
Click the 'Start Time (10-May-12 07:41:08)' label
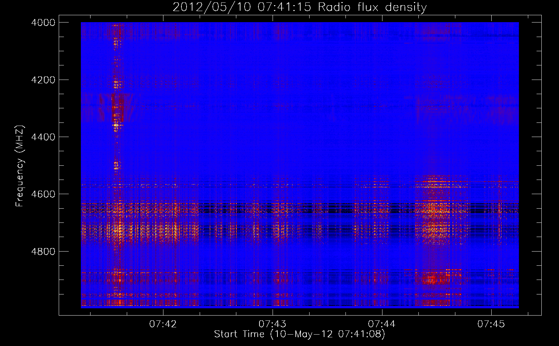coord(300,334)
